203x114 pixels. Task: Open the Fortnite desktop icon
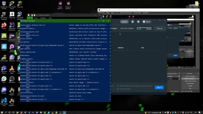coord(4,47)
